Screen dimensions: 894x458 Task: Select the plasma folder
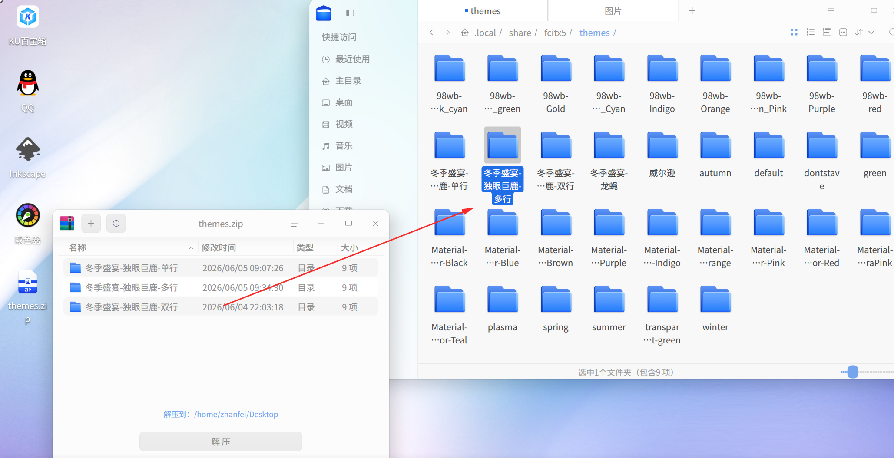click(502, 308)
